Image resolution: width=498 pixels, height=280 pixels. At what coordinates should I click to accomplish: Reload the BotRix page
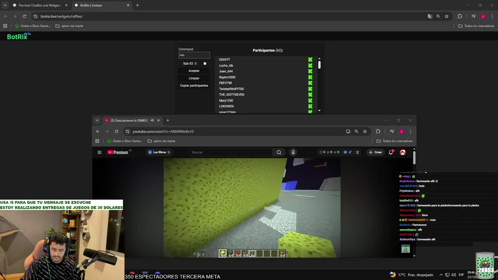[x=24, y=16]
